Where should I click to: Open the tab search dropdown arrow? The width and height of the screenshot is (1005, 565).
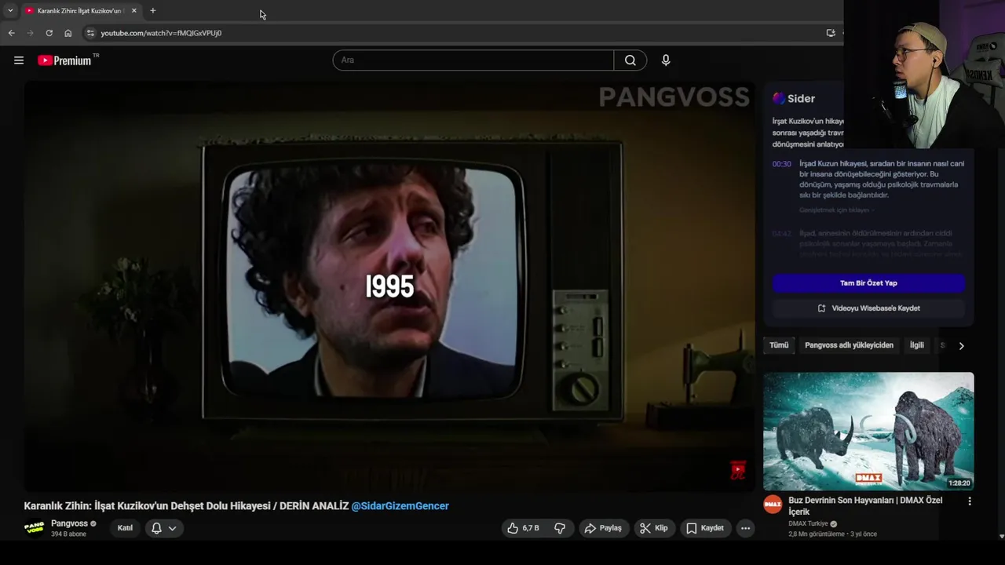coord(10,11)
